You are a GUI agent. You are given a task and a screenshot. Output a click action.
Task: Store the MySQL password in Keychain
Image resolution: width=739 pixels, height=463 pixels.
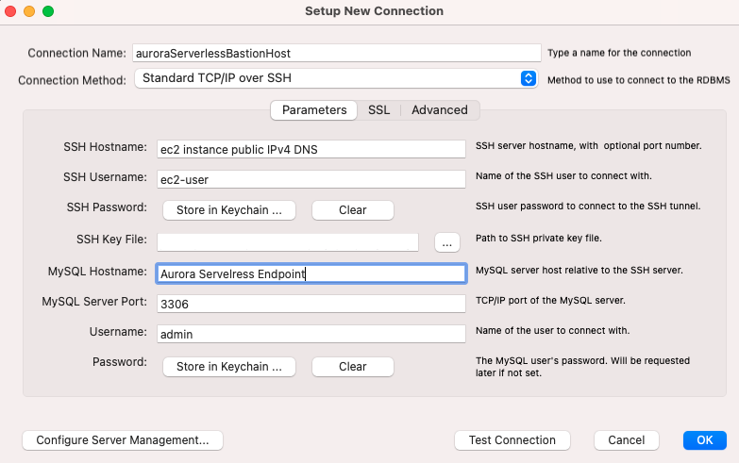[229, 367]
